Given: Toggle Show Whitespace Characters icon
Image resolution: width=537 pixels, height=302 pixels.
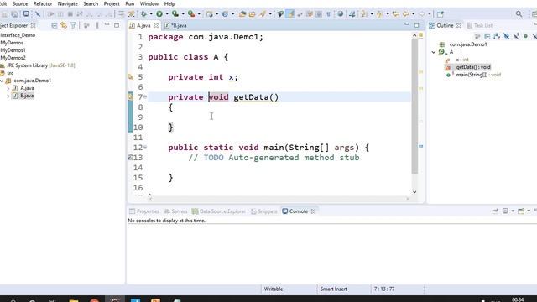Looking at the screenshot, I should click(x=328, y=14).
